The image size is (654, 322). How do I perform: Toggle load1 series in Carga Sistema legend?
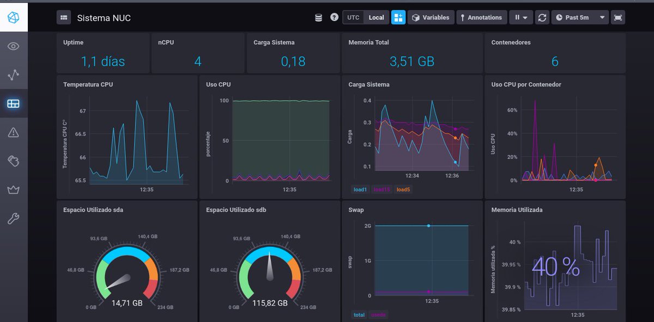[x=360, y=189]
